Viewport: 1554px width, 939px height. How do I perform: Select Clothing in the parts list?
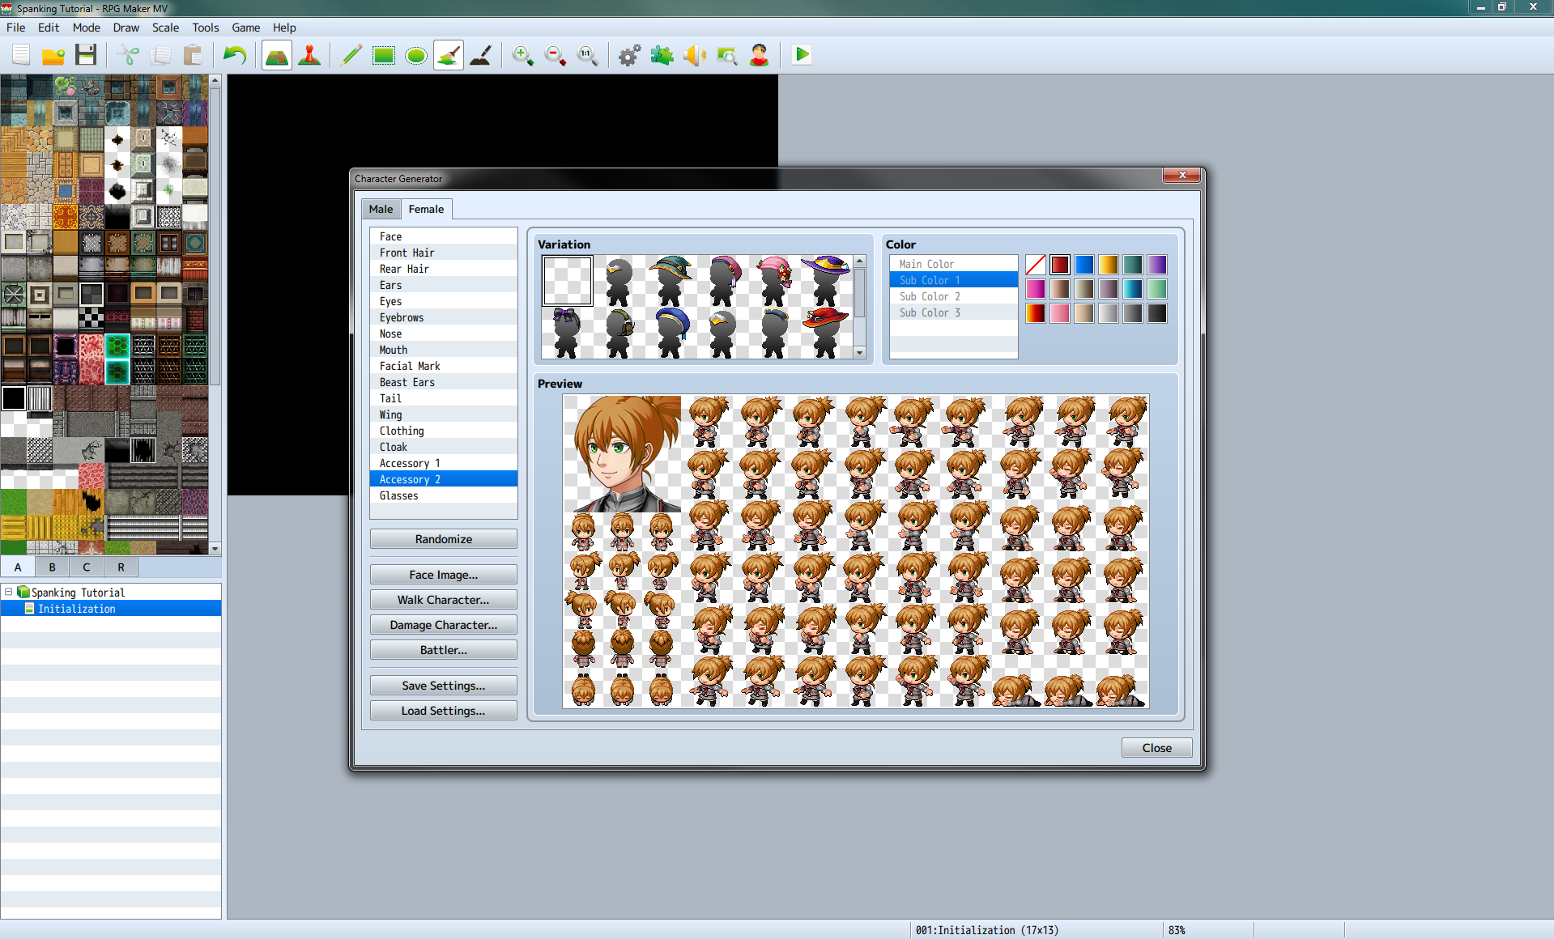tap(444, 431)
